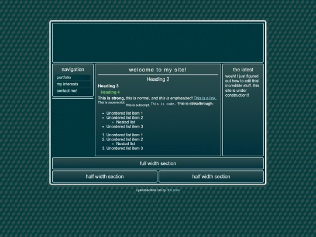The image size is (316, 237).
Task: Visit the ribo.zone footer link
Action: [173, 190]
